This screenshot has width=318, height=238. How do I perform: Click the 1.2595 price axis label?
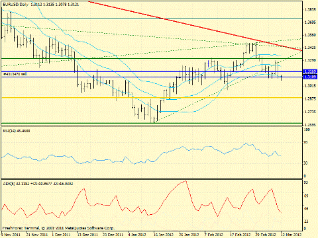pyautogui.click(x=310, y=125)
